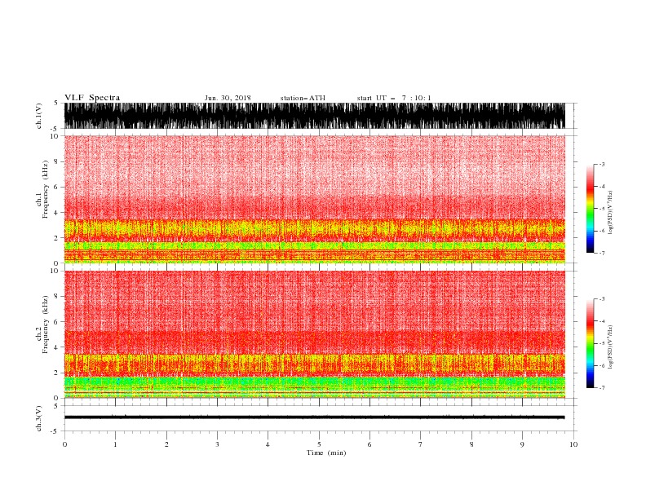Image resolution: width=646 pixels, height=499 pixels.
Task: Click the "VLF Spectra" plot title
Action: 92,98
